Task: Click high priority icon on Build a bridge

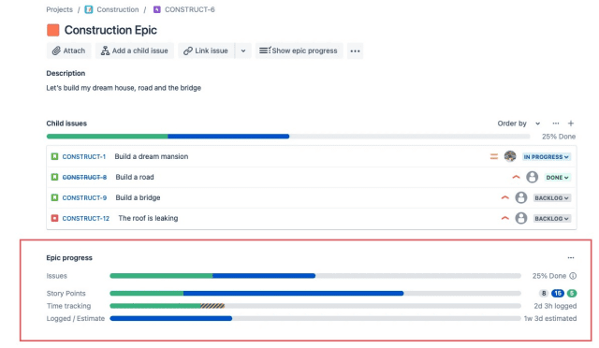Action: click(x=505, y=198)
